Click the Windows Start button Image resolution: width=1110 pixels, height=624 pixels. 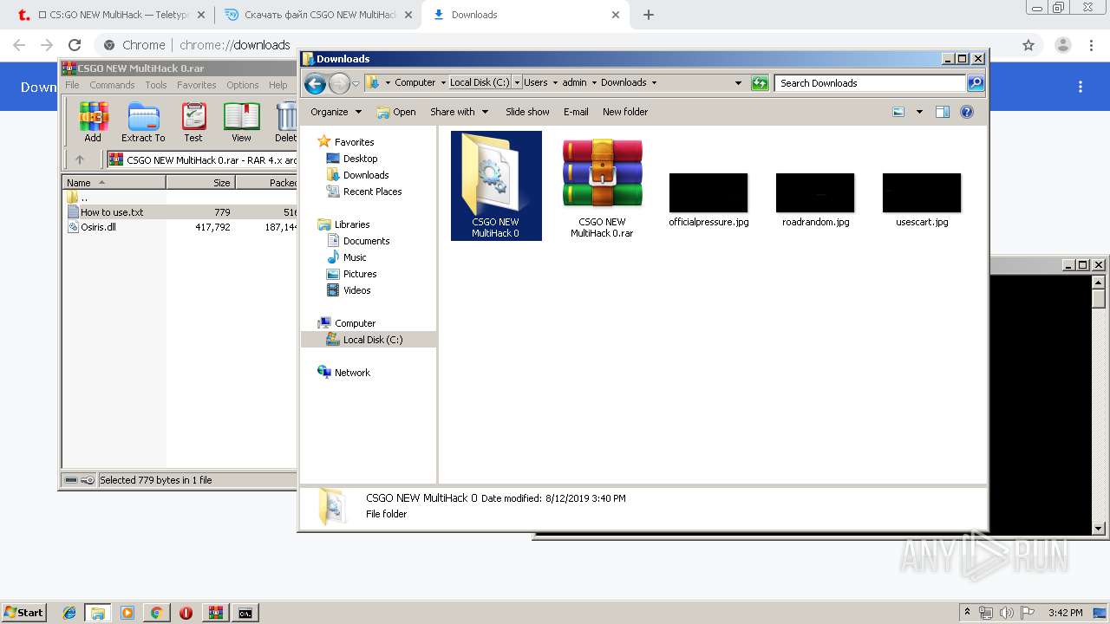point(24,612)
